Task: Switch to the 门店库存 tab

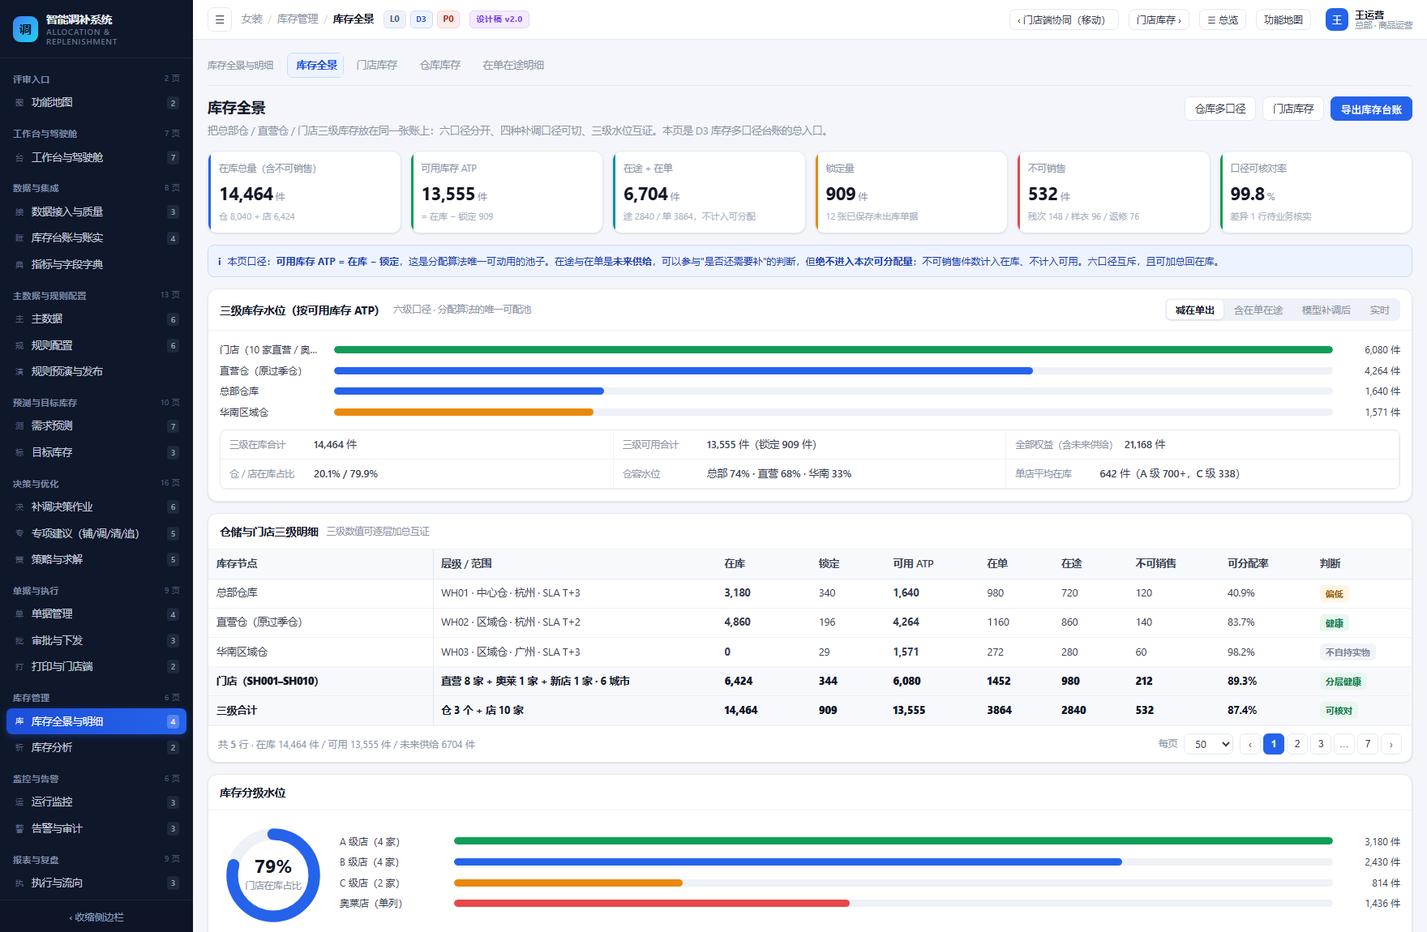Action: pyautogui.click(x=377, y=66)
